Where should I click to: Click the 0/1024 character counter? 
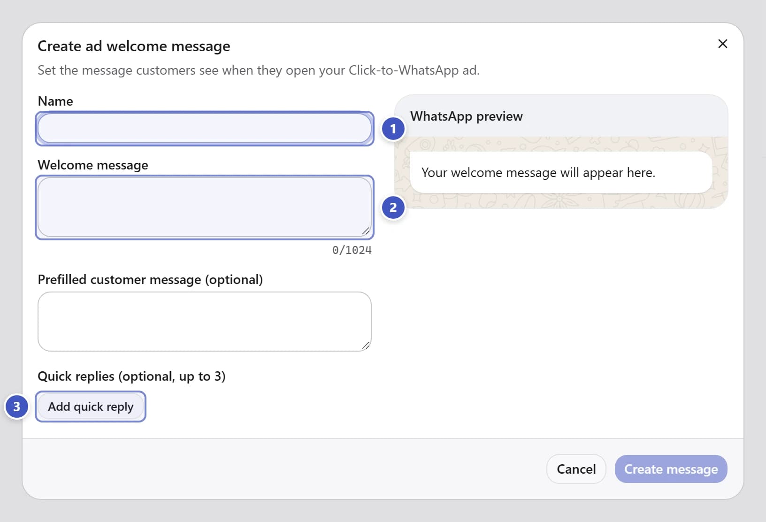352,250
